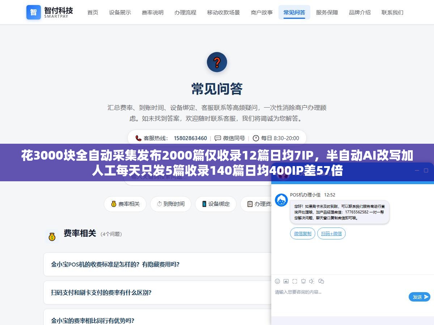Click the 常见问答 page heading
Viewport: 434px width, 325px height.
(x=217, y=89)
